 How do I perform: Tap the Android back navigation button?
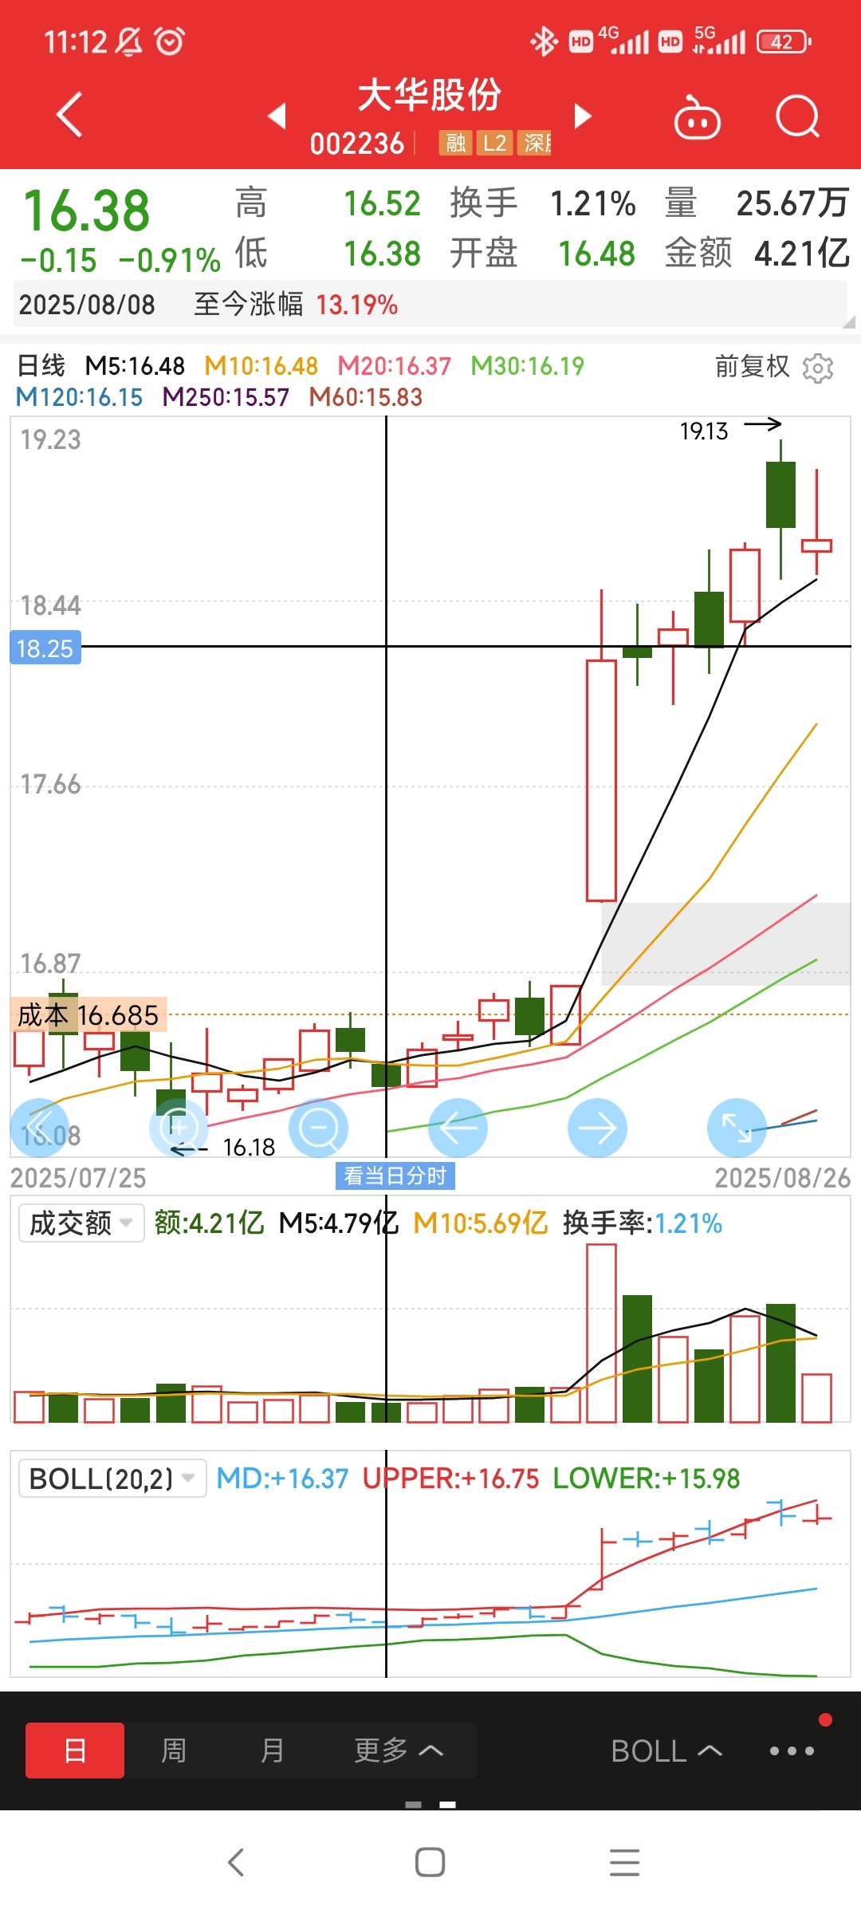pos(236,1863)
